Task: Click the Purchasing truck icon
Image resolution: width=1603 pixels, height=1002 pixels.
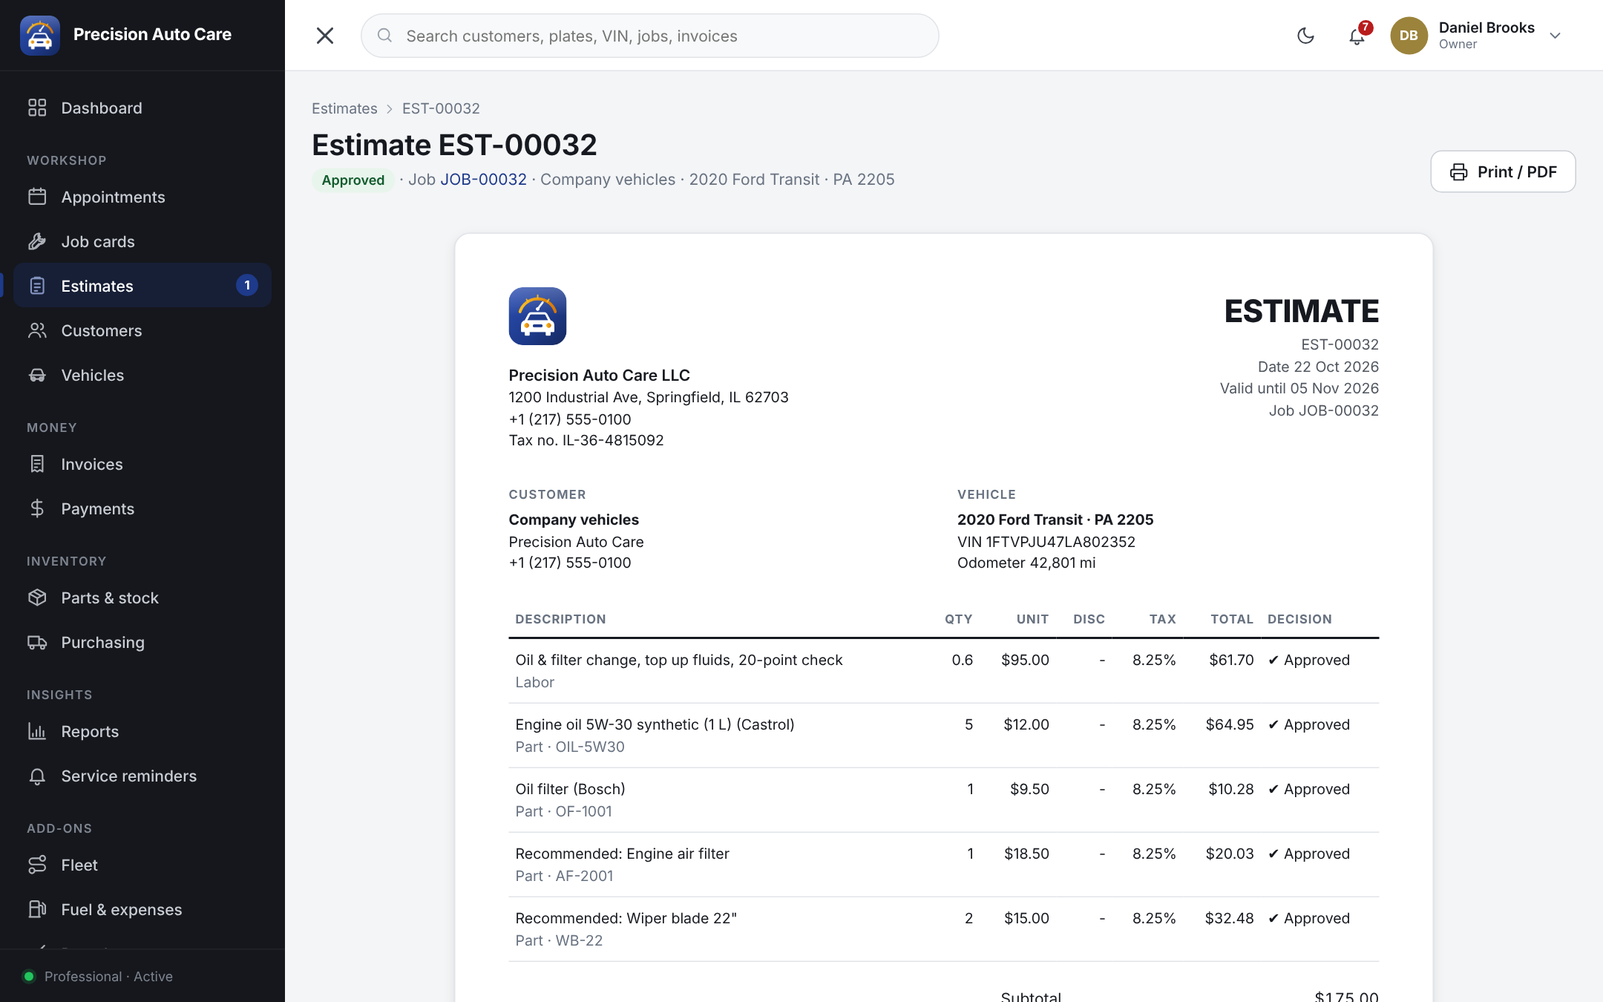Action: [37, 643]
